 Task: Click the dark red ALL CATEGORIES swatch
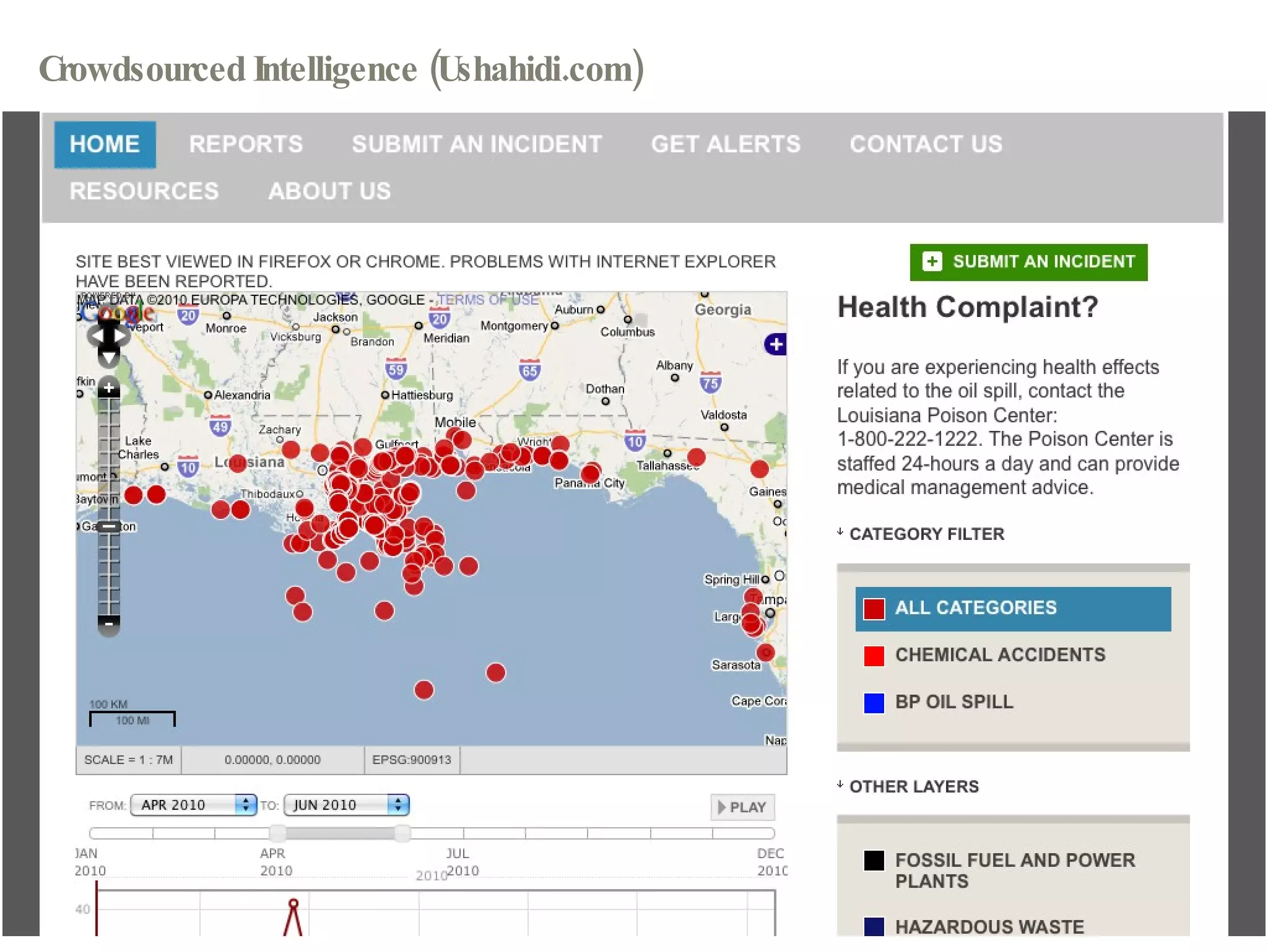point(874,609)
